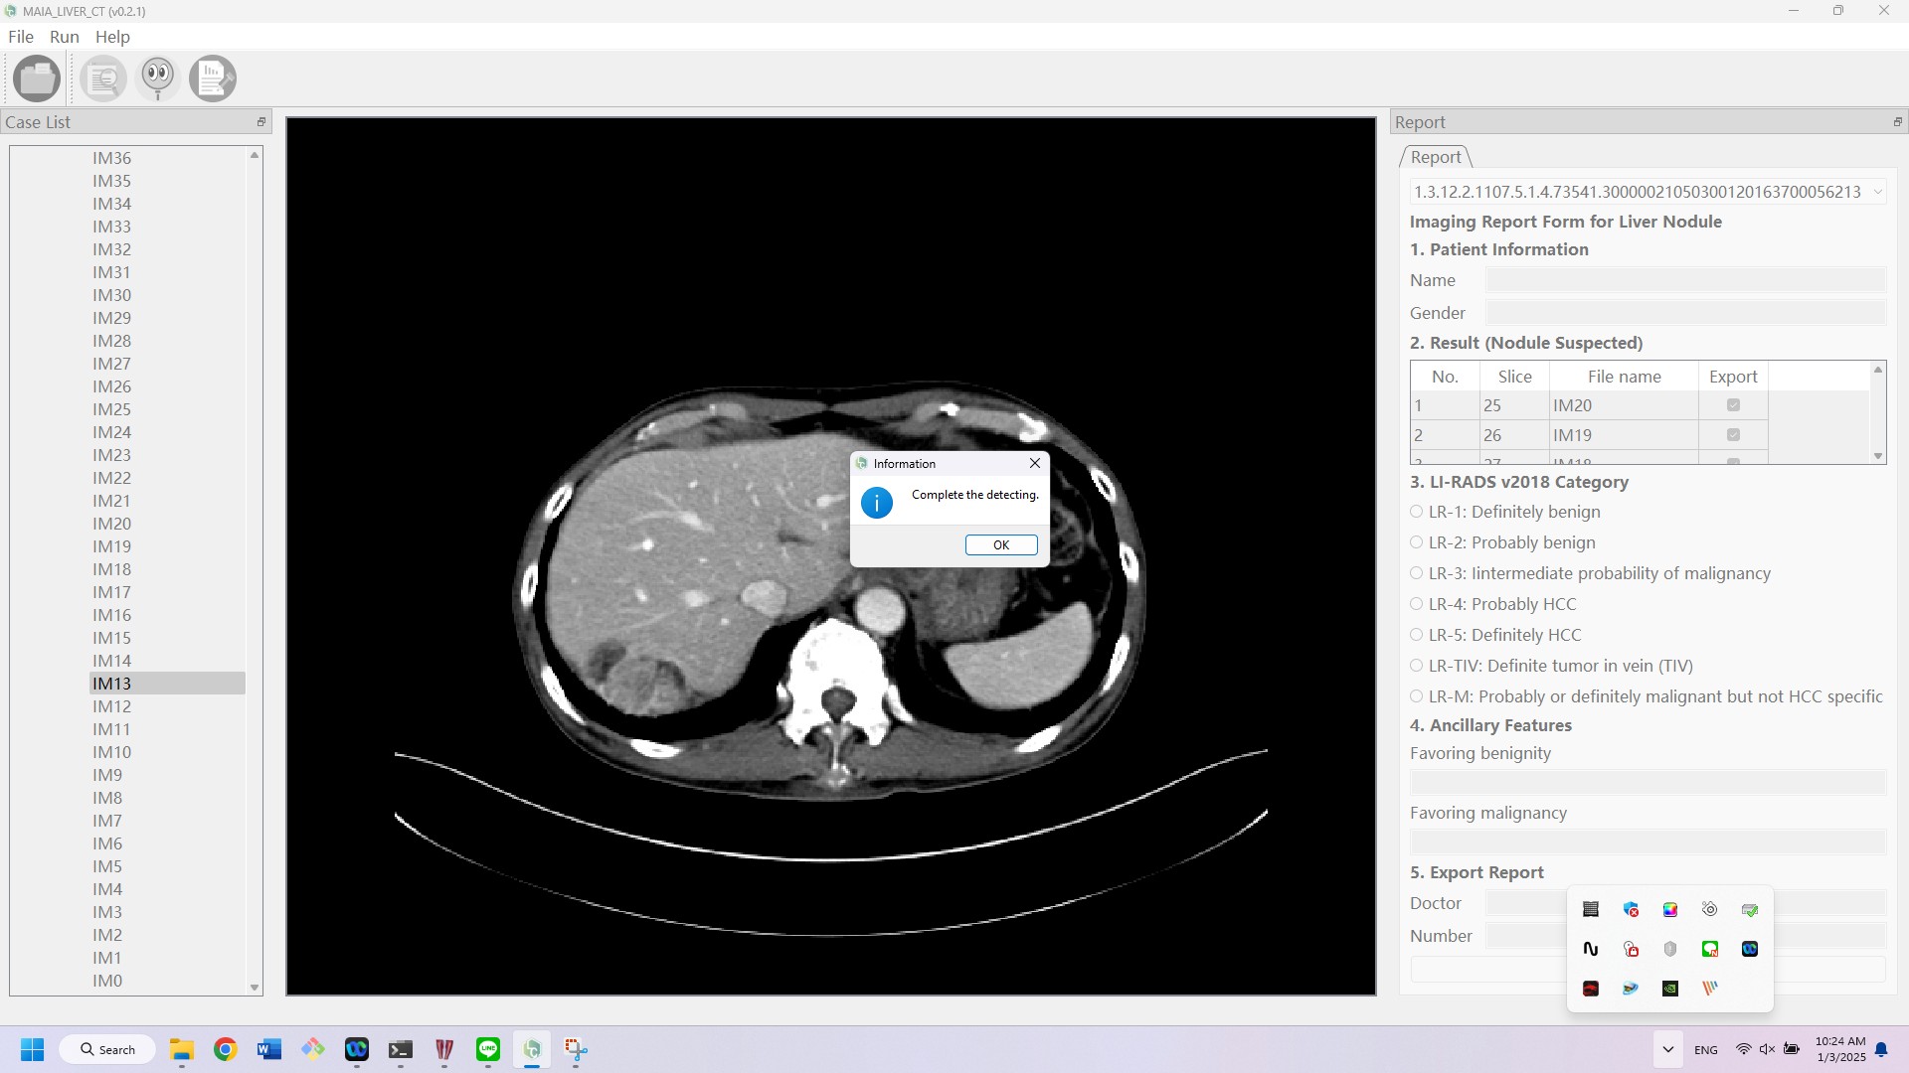Click the taskbar Search box
Image resolution: width=1909 pixels, height=1073 pixels.
point(107,1049)
